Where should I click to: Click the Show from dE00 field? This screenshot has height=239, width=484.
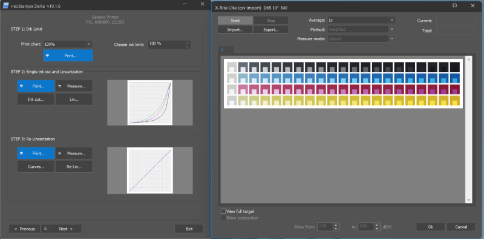325,226
